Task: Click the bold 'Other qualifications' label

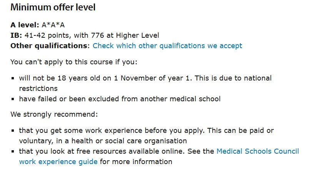Action: click(49, 46)
